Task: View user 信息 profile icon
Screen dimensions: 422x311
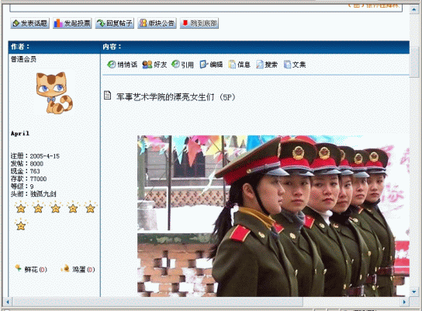Action: click(239, 65)
